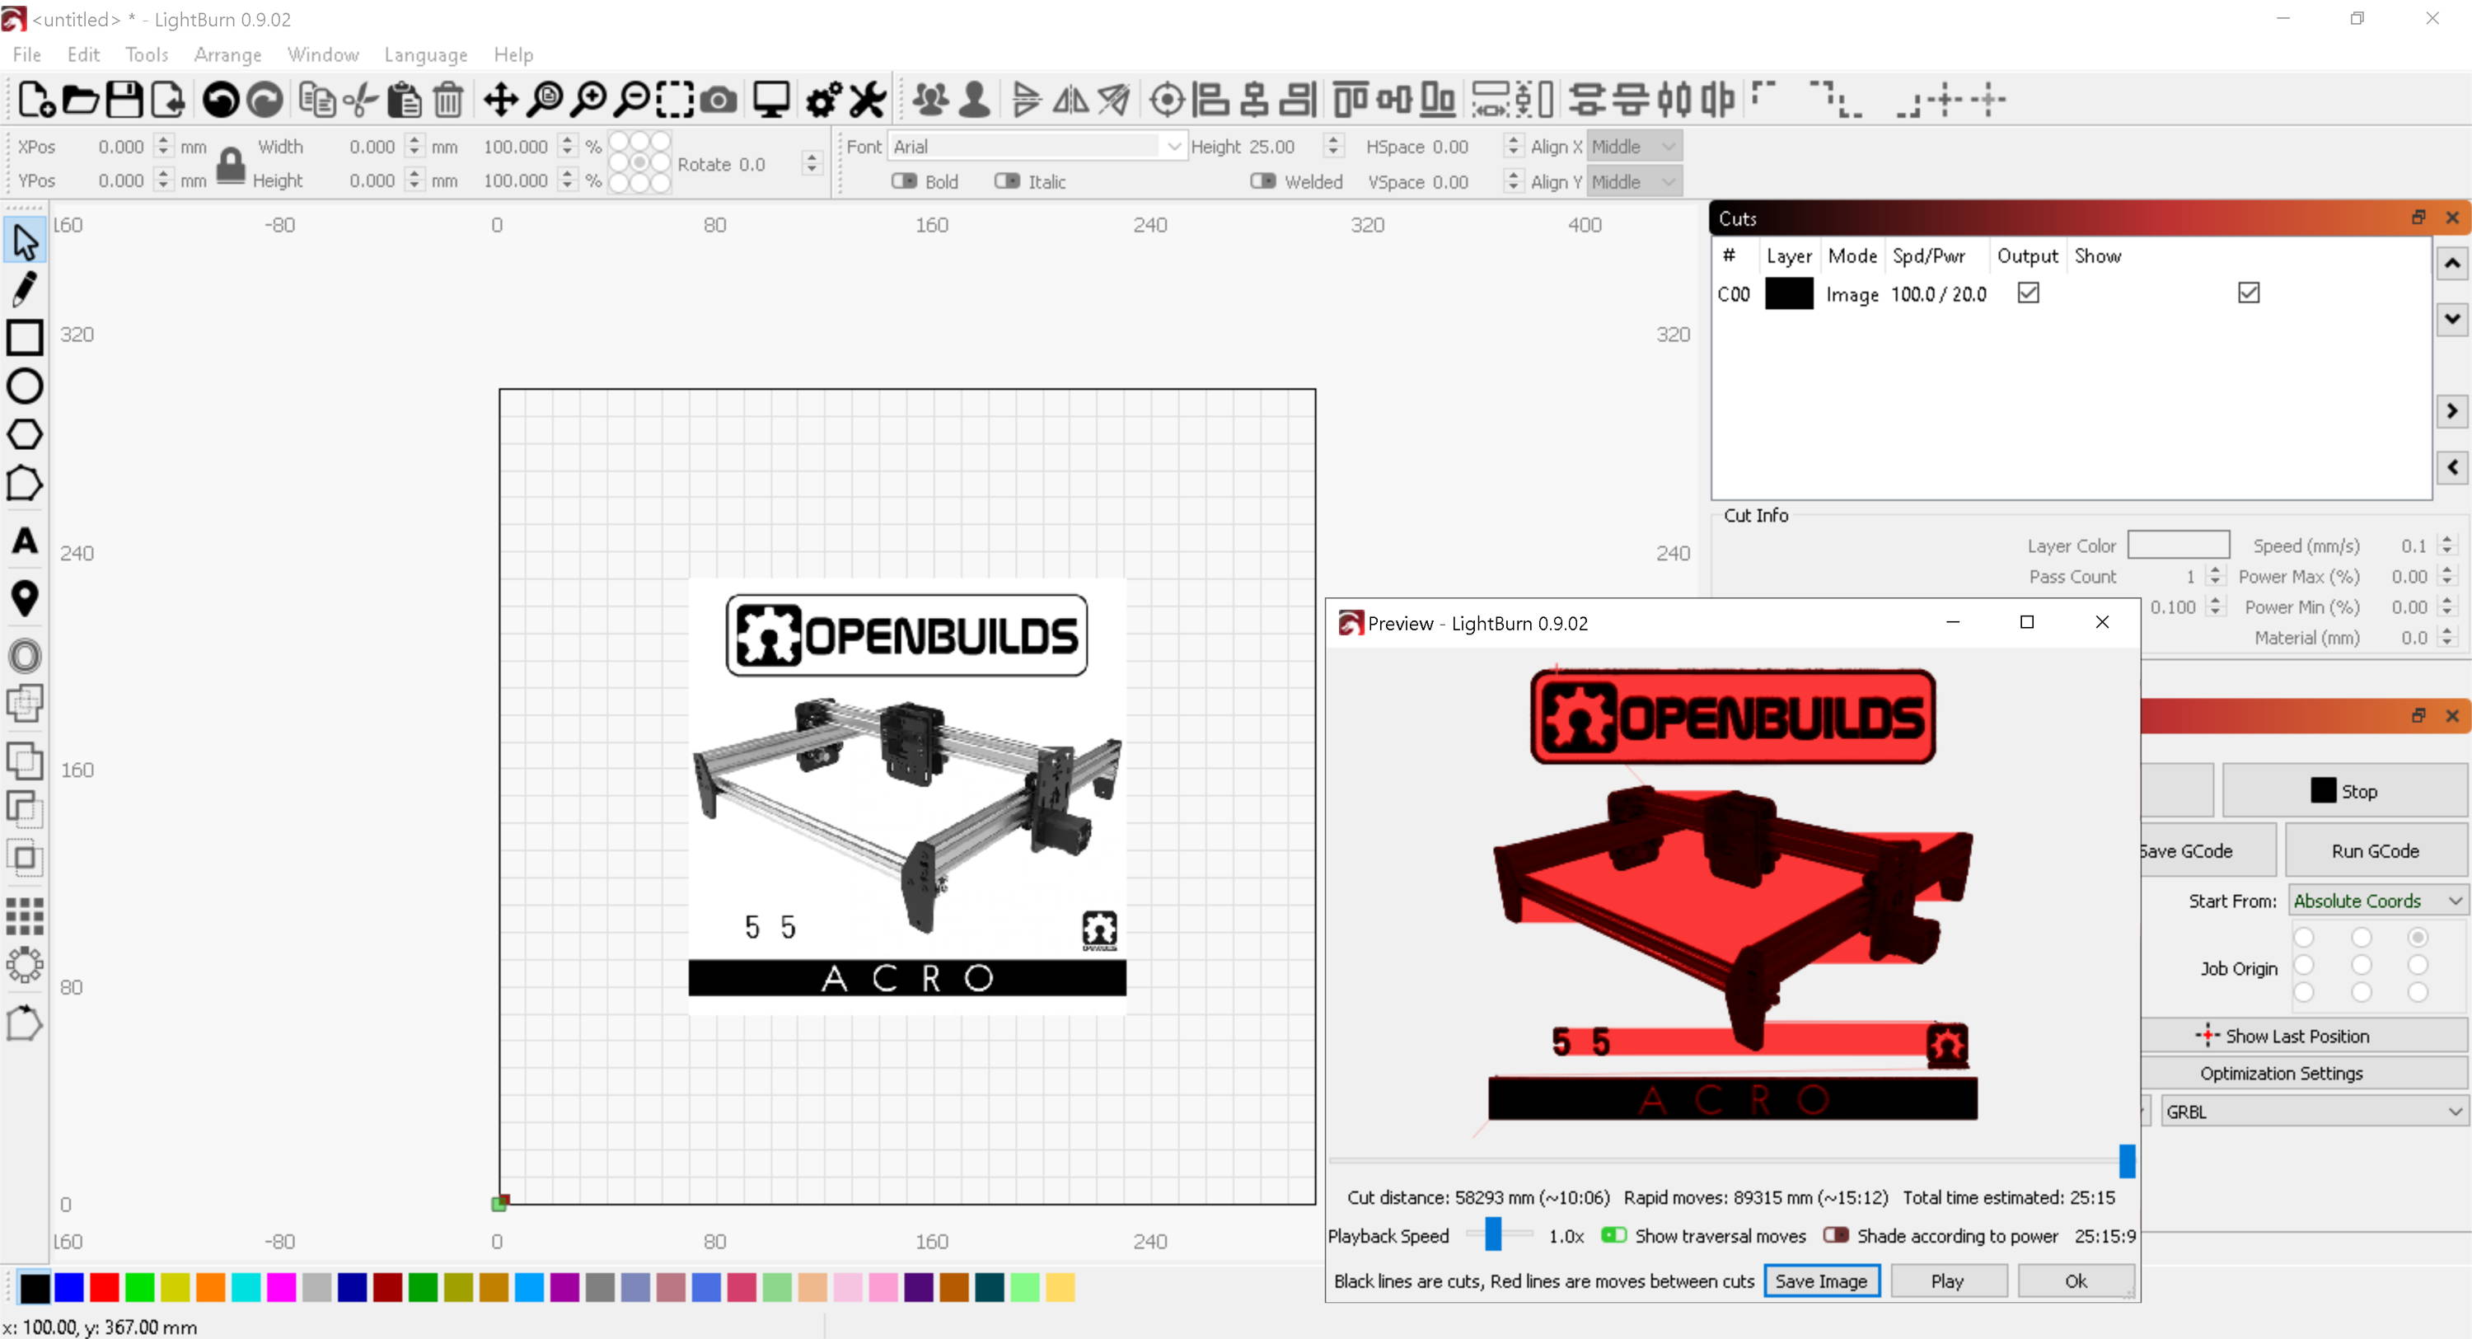Click the camera capture icon
The image size is (2472, 1339).
coord(719,99)
